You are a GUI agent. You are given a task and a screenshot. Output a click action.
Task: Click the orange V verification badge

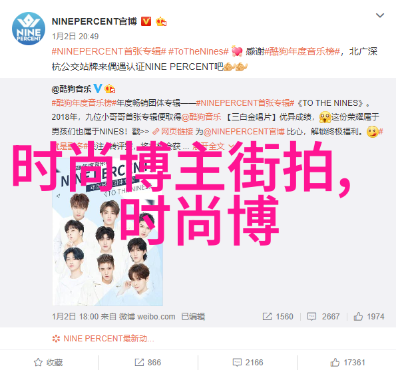pos(146,21)
